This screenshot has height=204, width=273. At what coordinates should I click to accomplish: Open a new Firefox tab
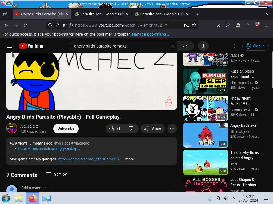pyautogui.click(x=197, y=14)
